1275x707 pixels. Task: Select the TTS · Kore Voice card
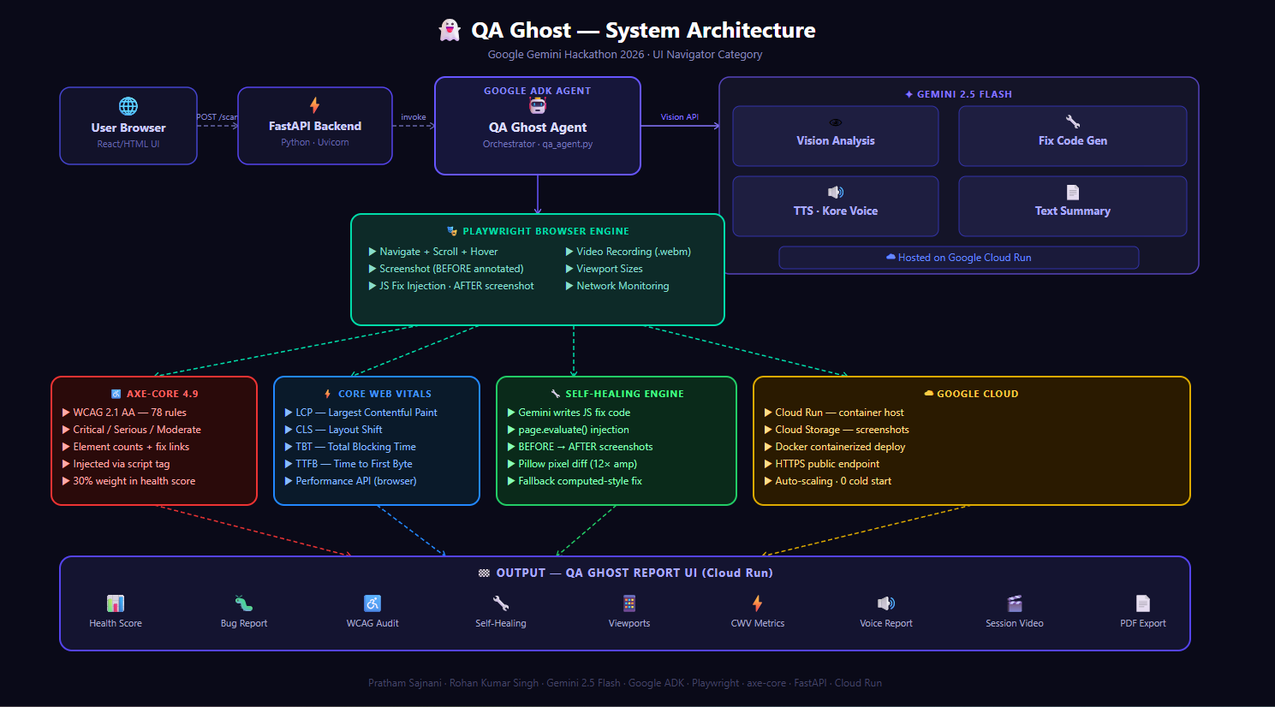coord(836,206)
